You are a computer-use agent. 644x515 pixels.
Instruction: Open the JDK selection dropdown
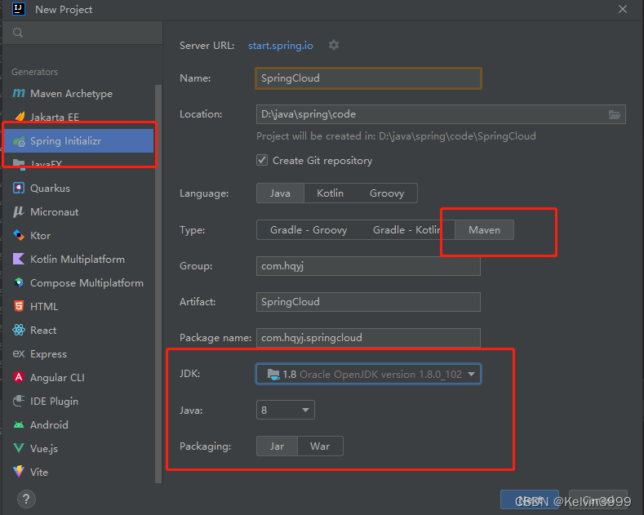point(368,374)
